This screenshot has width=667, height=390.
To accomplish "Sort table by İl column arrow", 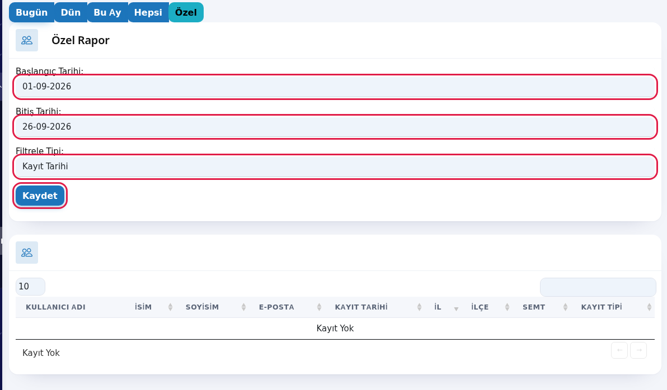I will tap(456, 308).
